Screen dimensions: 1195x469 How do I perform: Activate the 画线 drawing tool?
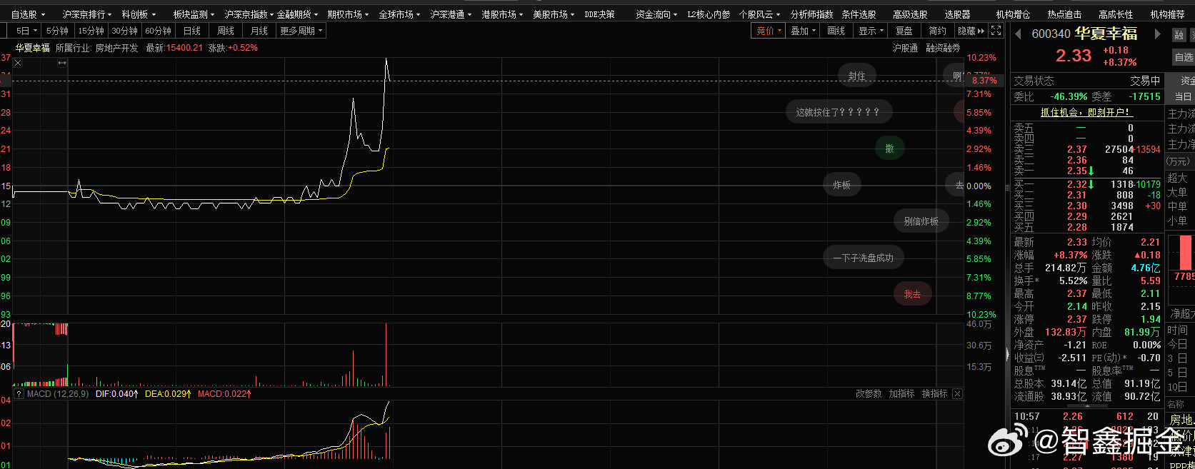tap(836, 31)
